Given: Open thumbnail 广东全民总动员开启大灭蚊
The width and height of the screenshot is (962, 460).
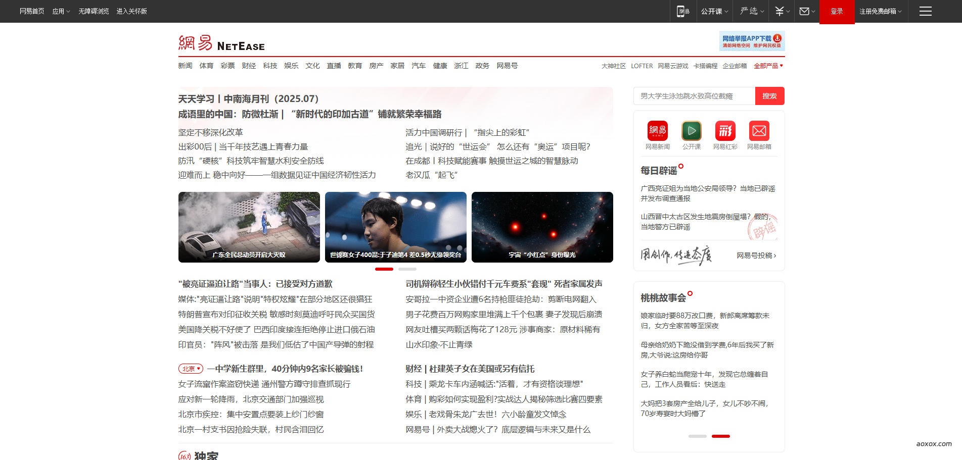Looking at the screenshot, I should pos(249,227).
